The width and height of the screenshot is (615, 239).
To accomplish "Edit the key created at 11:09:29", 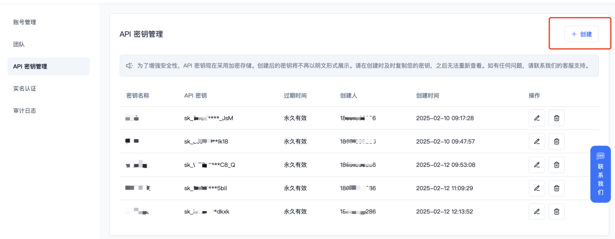I will pyautogui.click(x=537, y=188).
